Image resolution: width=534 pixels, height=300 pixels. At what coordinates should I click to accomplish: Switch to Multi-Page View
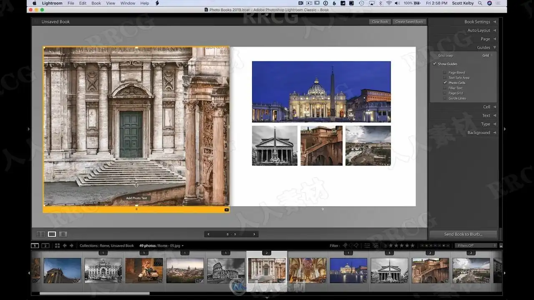41,234
